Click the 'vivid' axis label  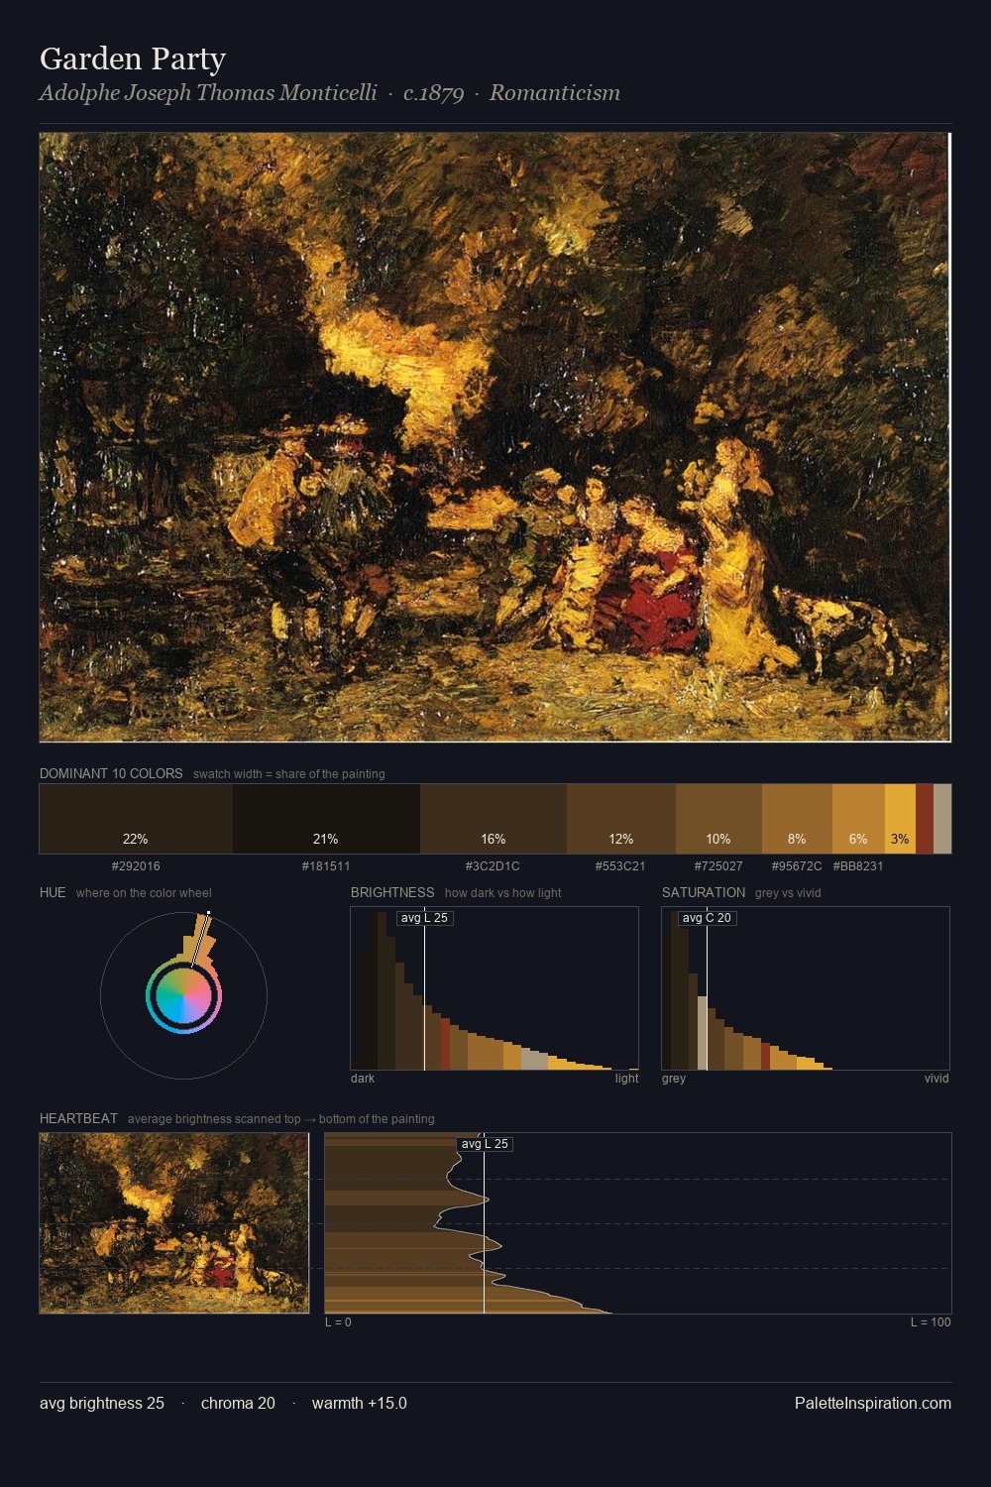[x=936, y=1079]
